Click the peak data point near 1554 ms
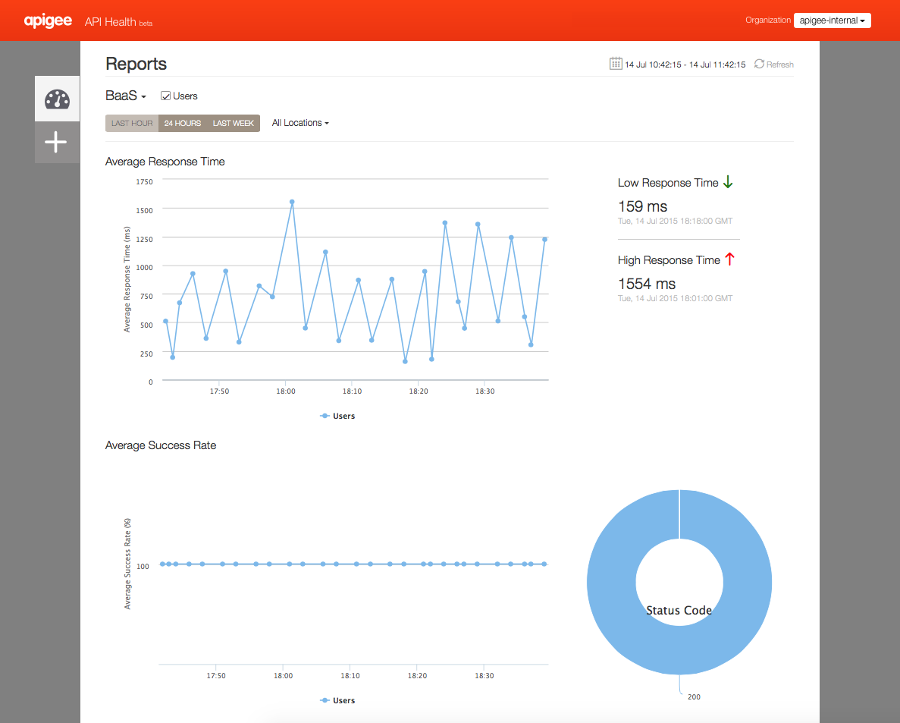900x723 pixels. (x=292, y=202)
